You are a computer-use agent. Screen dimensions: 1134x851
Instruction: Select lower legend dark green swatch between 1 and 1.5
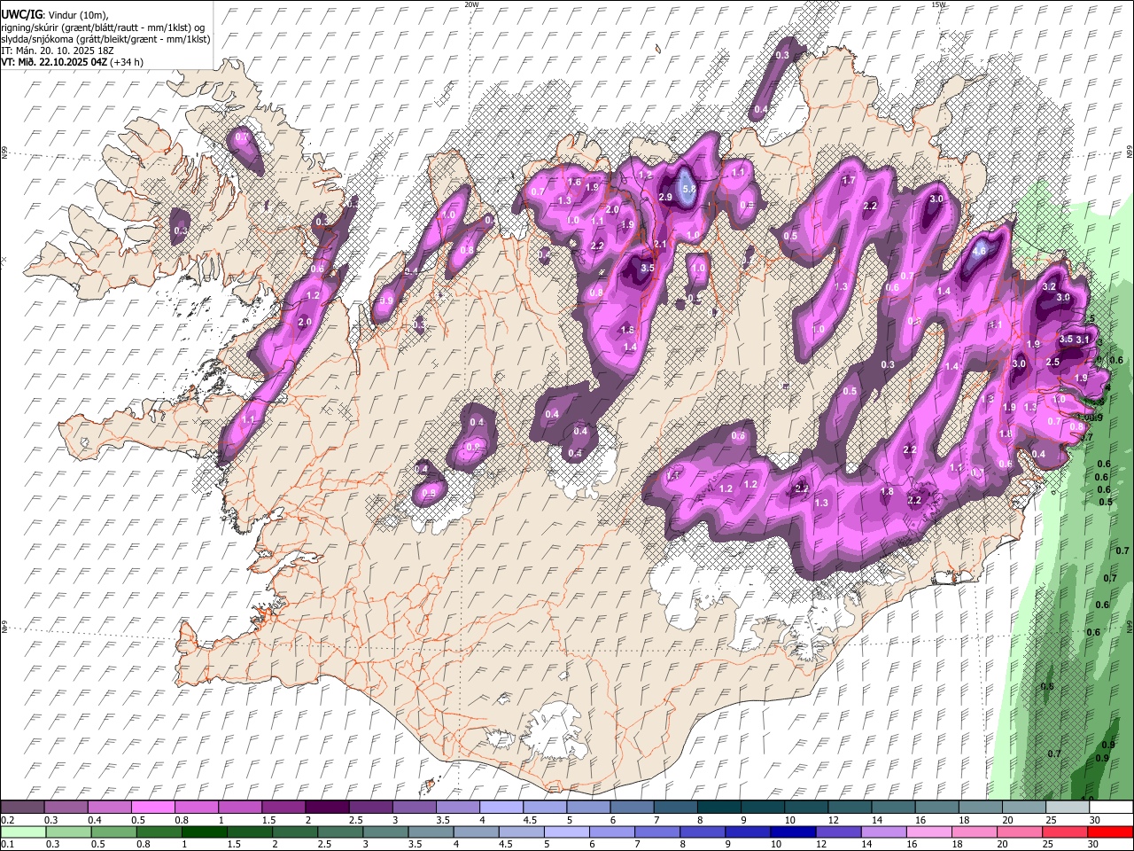205,831
